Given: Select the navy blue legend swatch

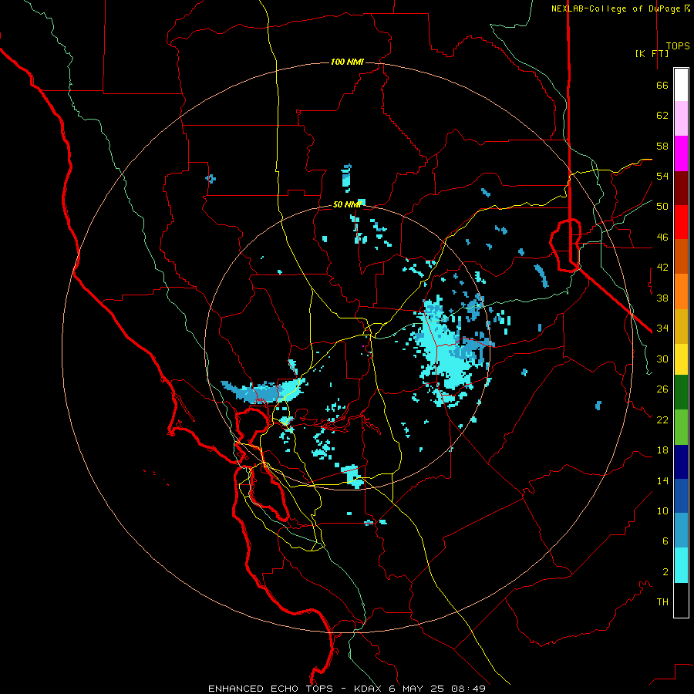Looking at the screenshot, I should [x=681, y=462].
